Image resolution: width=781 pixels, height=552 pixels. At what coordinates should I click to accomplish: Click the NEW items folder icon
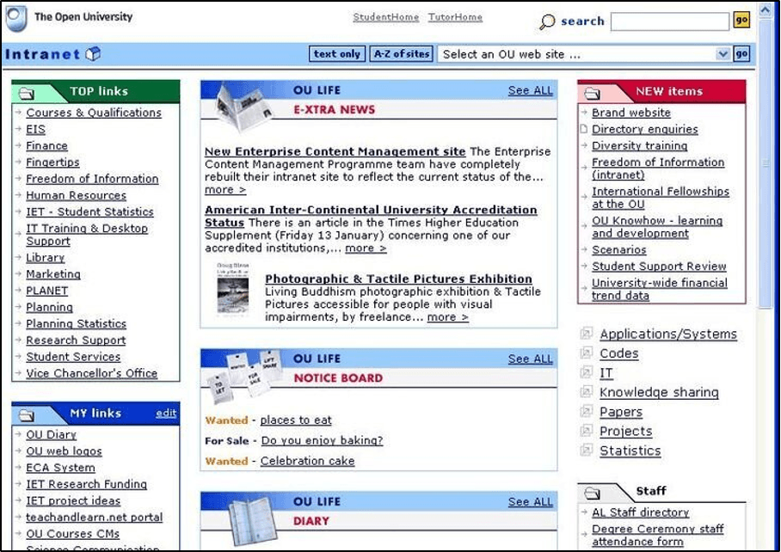pyautogui.click(x=593, y=92)
